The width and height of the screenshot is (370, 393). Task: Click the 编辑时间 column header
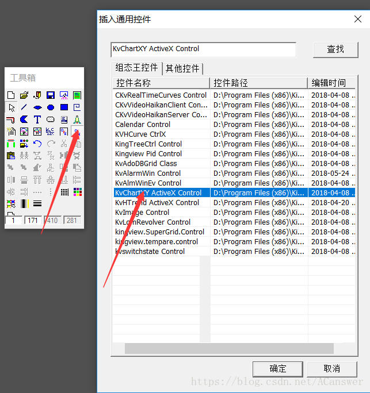pos(331,83)
